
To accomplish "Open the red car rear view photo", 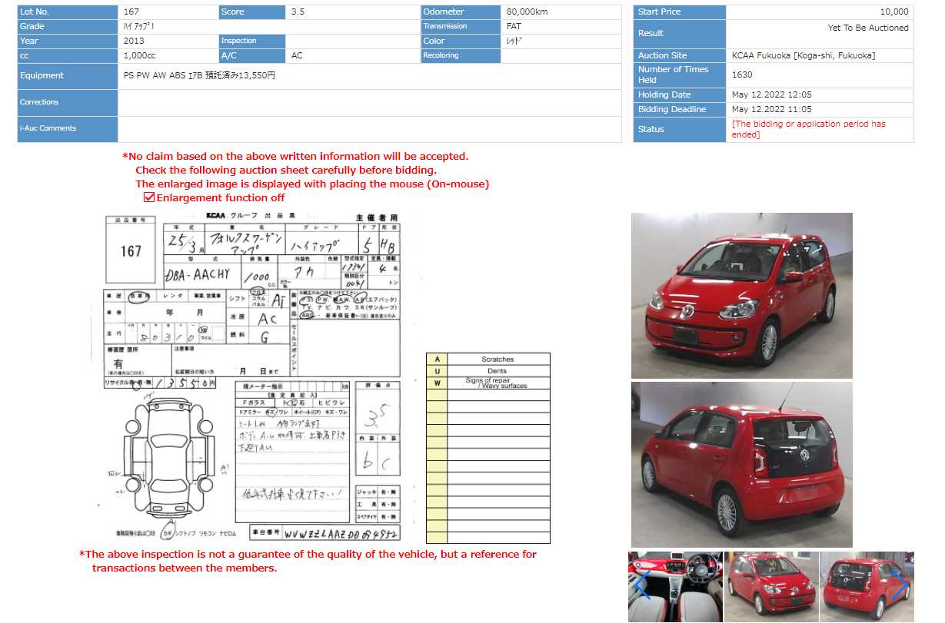I will point(741,465).
